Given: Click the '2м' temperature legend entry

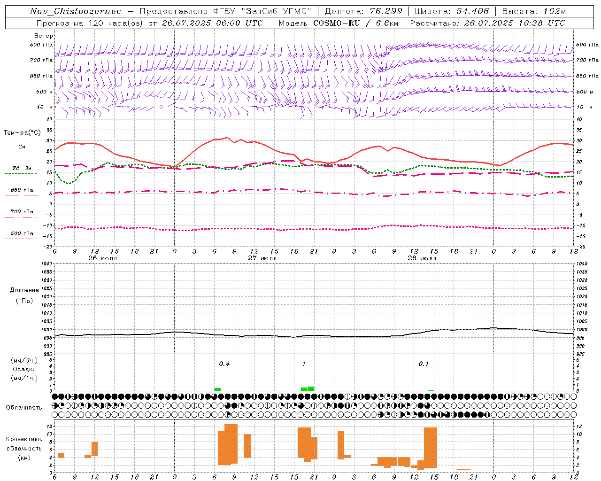Looking at the screenshot, I should [x=22, y=147].
